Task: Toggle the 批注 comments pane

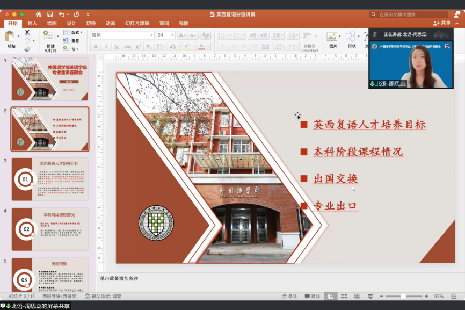Action: click(x=312, y=296)
